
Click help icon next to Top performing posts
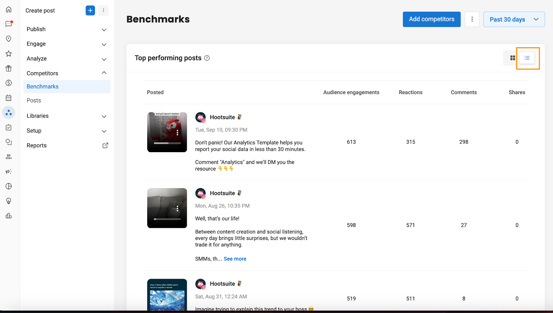207,58
